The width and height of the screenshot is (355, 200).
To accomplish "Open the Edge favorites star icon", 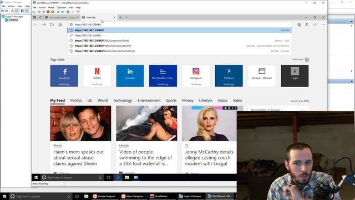I will point(299,24).
